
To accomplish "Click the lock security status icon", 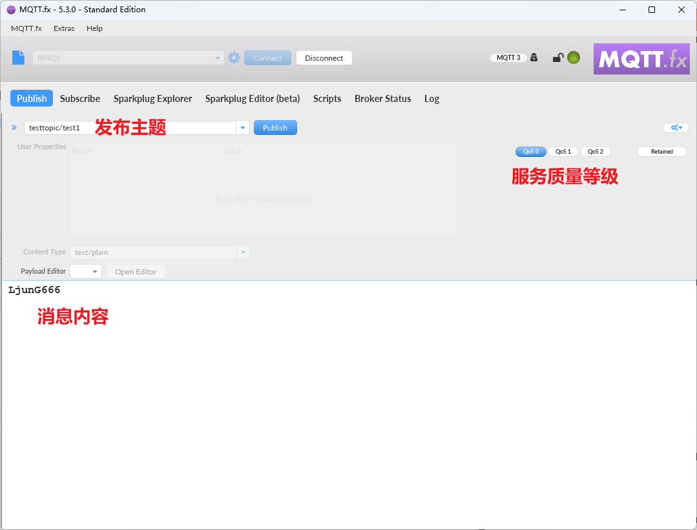I will tap(558, 57).
